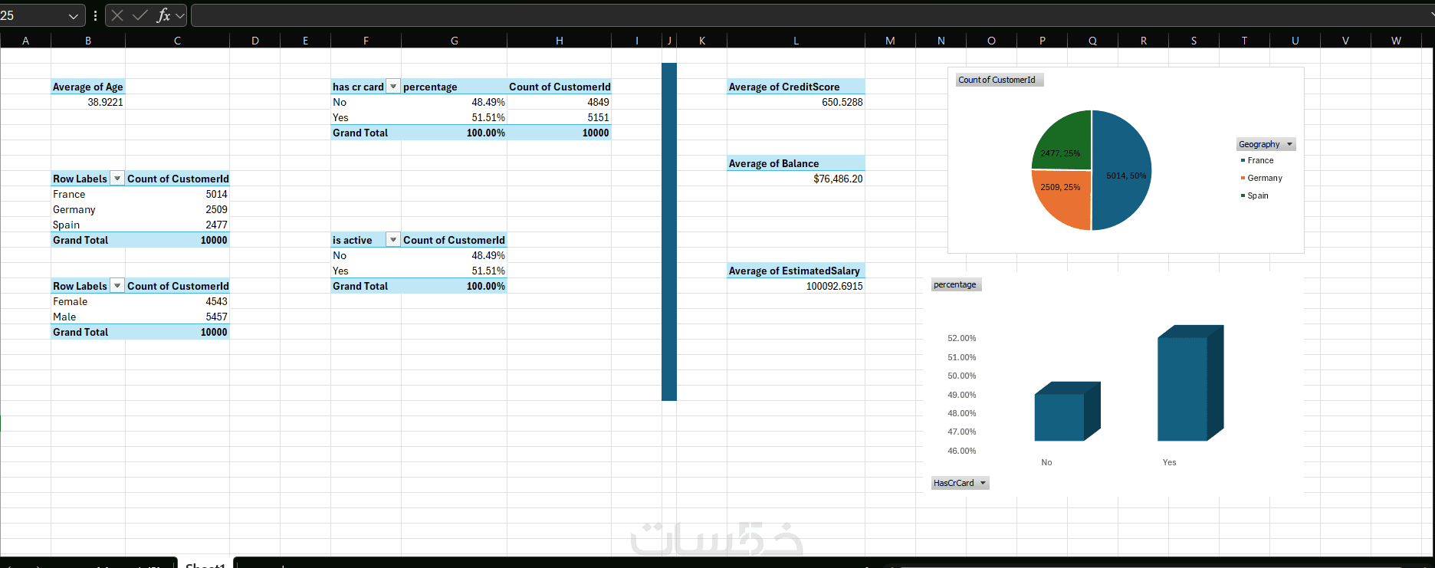Select column L header
Viewport: 1435px width, 568px height.
click(x=796, y=41)
